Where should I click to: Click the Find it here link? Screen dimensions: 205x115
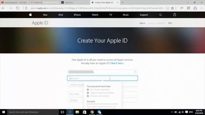pyautogui.click(x=117, y=63)
